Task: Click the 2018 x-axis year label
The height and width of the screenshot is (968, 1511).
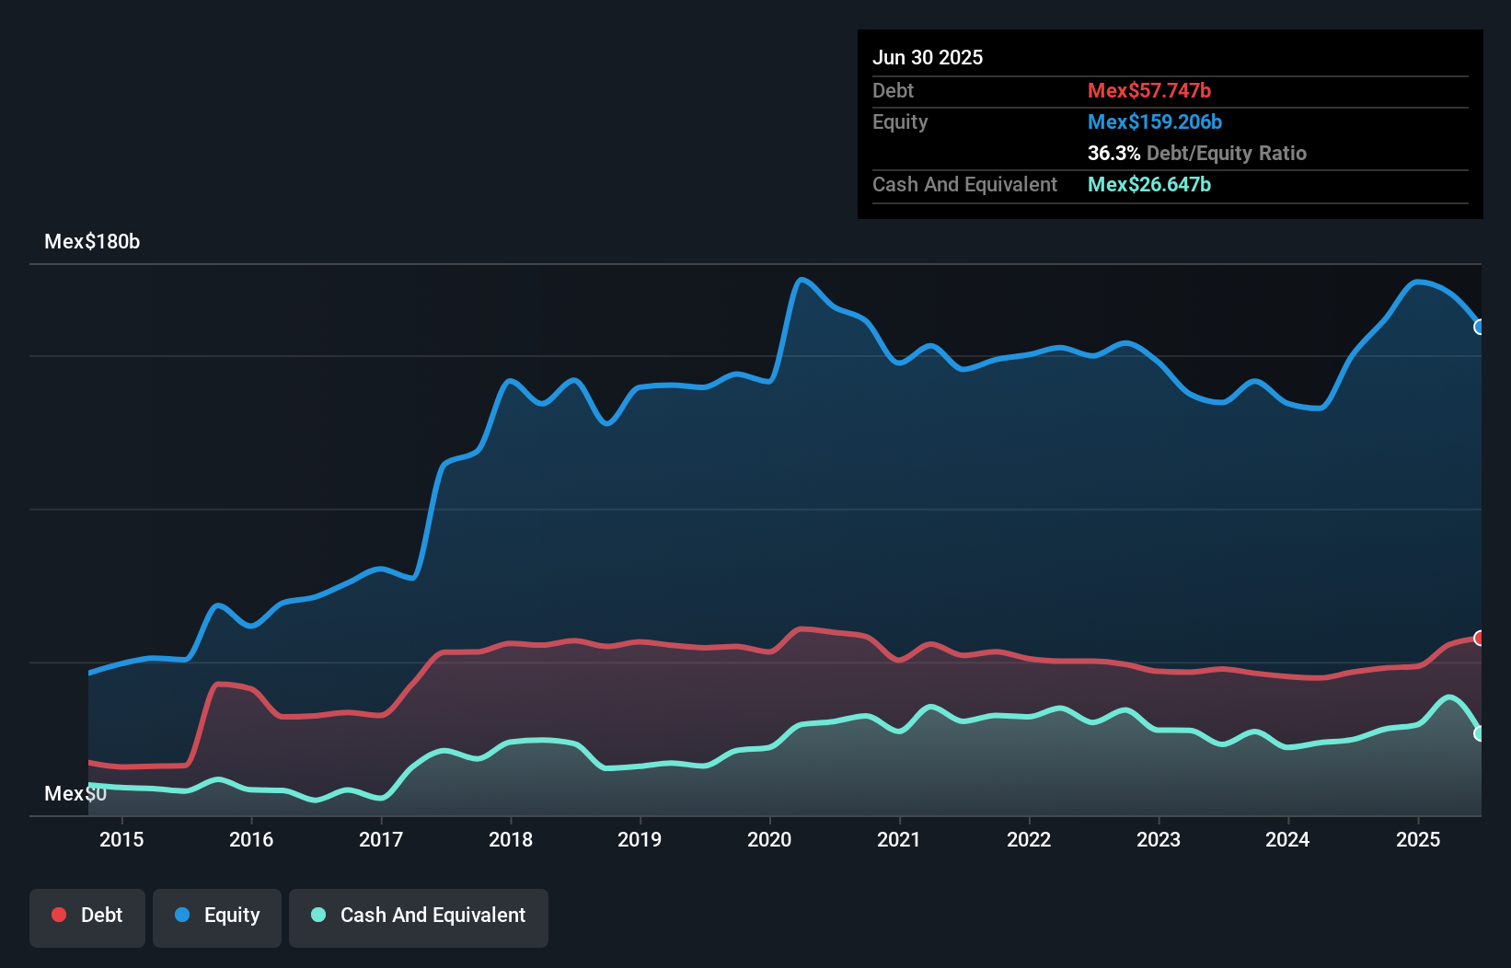Action: pyautogui.click(x=511, y=839)
